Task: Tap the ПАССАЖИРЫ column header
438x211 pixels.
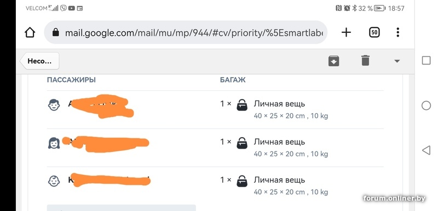Action: pyautogui.click(x=71, y=80)
